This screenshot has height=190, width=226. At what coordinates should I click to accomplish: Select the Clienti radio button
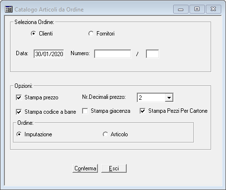(x=34, y=34)
